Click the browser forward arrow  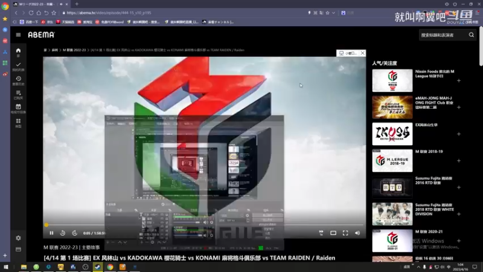[x=24, y=13]
